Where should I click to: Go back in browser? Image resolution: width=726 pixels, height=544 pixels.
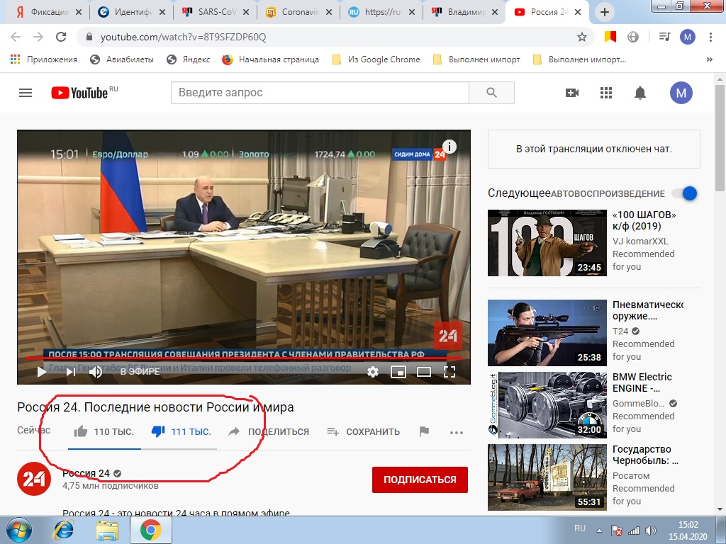(16, 37)
